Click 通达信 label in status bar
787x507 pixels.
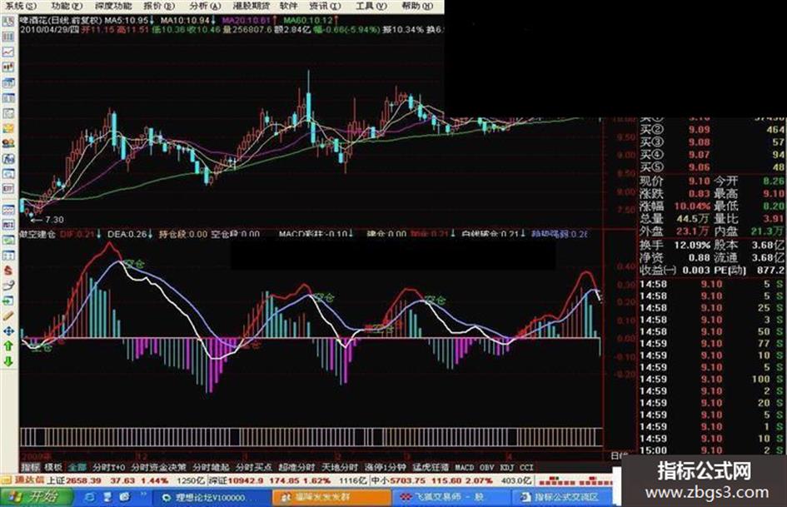[30, 480]
